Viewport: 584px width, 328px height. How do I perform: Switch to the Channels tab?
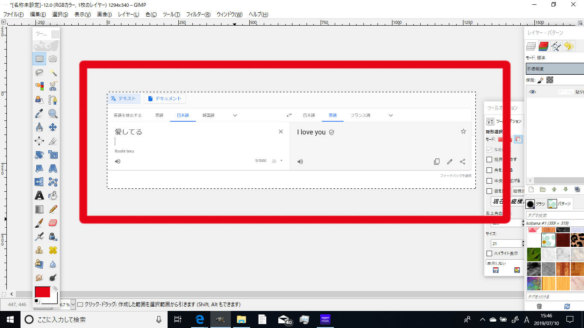tap(543, 46)
